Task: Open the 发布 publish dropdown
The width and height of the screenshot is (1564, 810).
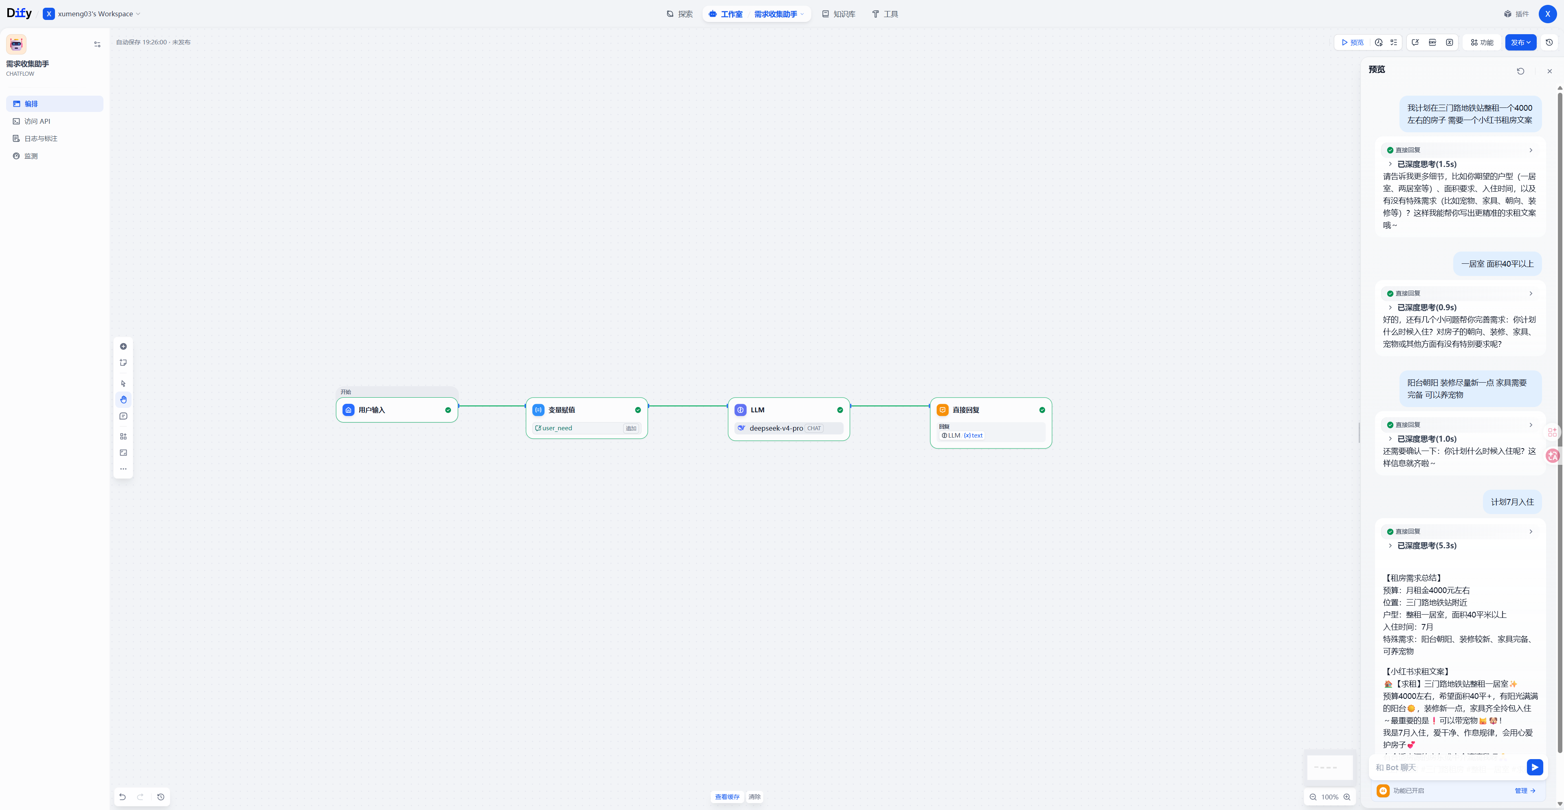Action: pos(1520,42)
